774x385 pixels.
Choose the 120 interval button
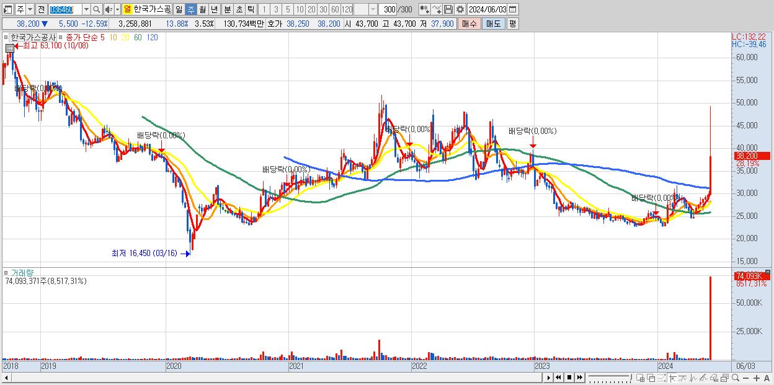pyautogui.click(x=347, y=9)
